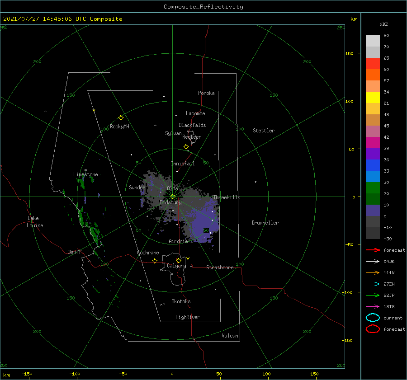Click the yellow radar site marker at Olds
Image resolution: width=407 pixels, height=380 pixels.
(x=173, y=197)
